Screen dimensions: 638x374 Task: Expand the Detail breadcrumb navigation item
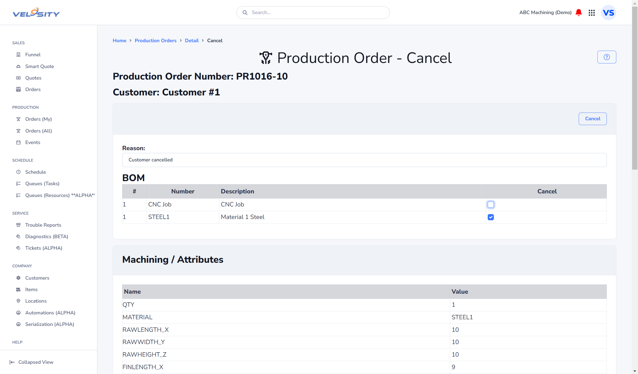[x=192, y=40]
